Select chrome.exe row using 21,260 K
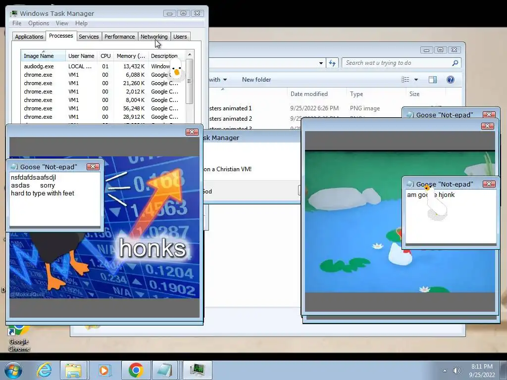The image size is (507, 380). (103, 83)
